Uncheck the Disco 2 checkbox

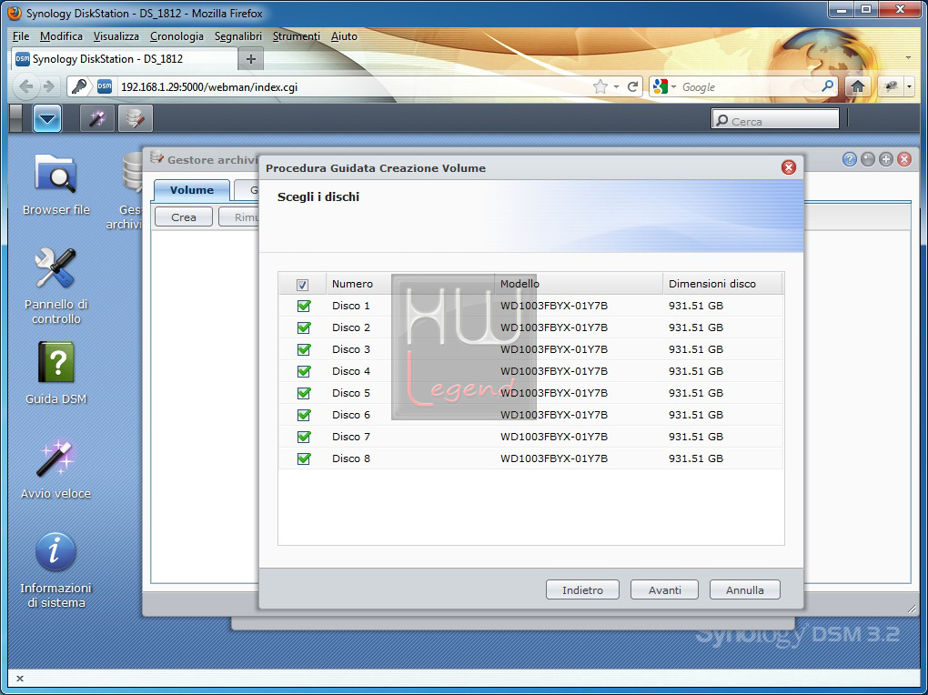click(x=304, y=327)
